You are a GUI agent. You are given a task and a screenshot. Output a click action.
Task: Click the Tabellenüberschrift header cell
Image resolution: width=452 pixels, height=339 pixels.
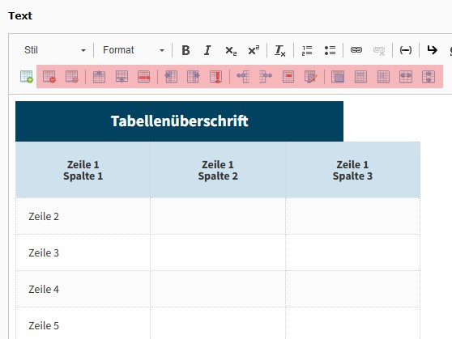point(179,121)
